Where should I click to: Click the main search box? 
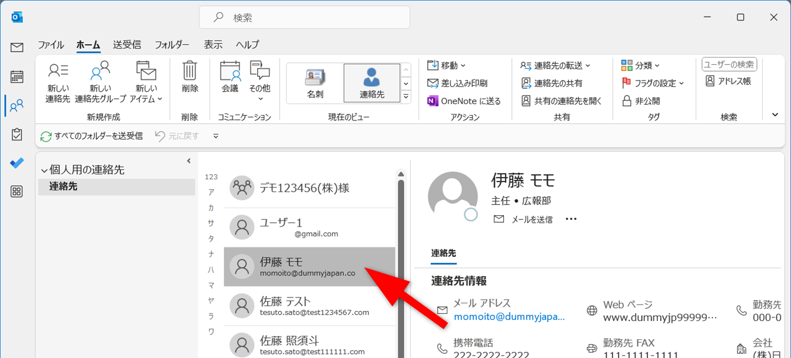tap(304, 18)
